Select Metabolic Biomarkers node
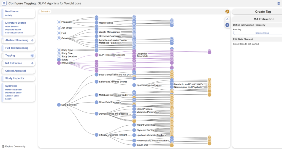The height and width of the screenshot is (149, 282). pyautogui.click(x=97, y=95)
